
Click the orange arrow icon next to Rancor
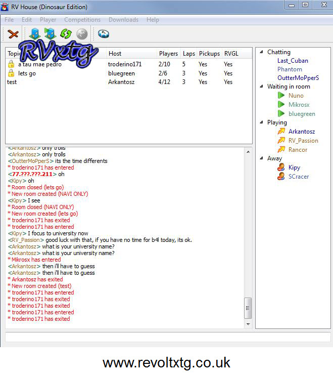coord(281,150)
